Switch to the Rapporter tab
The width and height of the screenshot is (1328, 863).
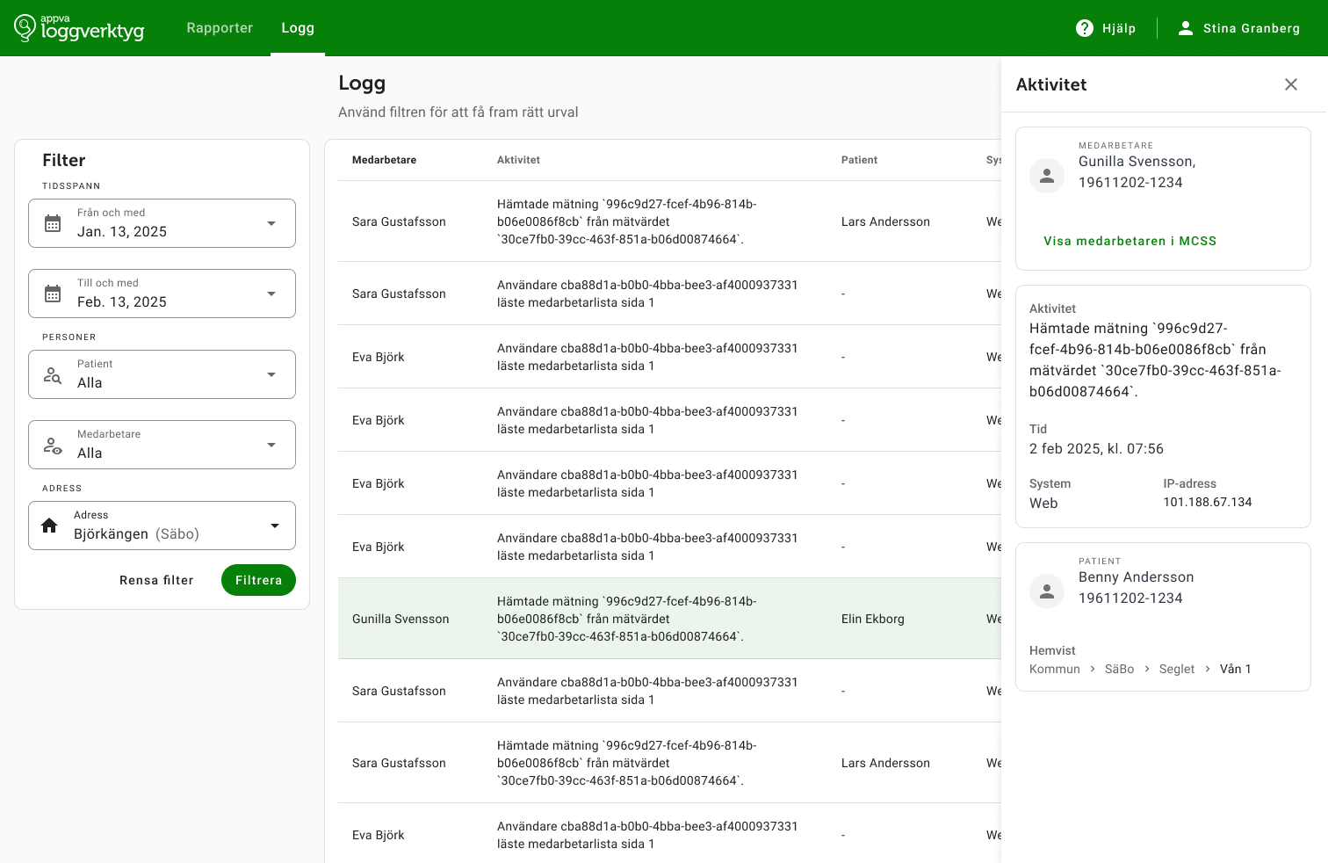[220, 28]
